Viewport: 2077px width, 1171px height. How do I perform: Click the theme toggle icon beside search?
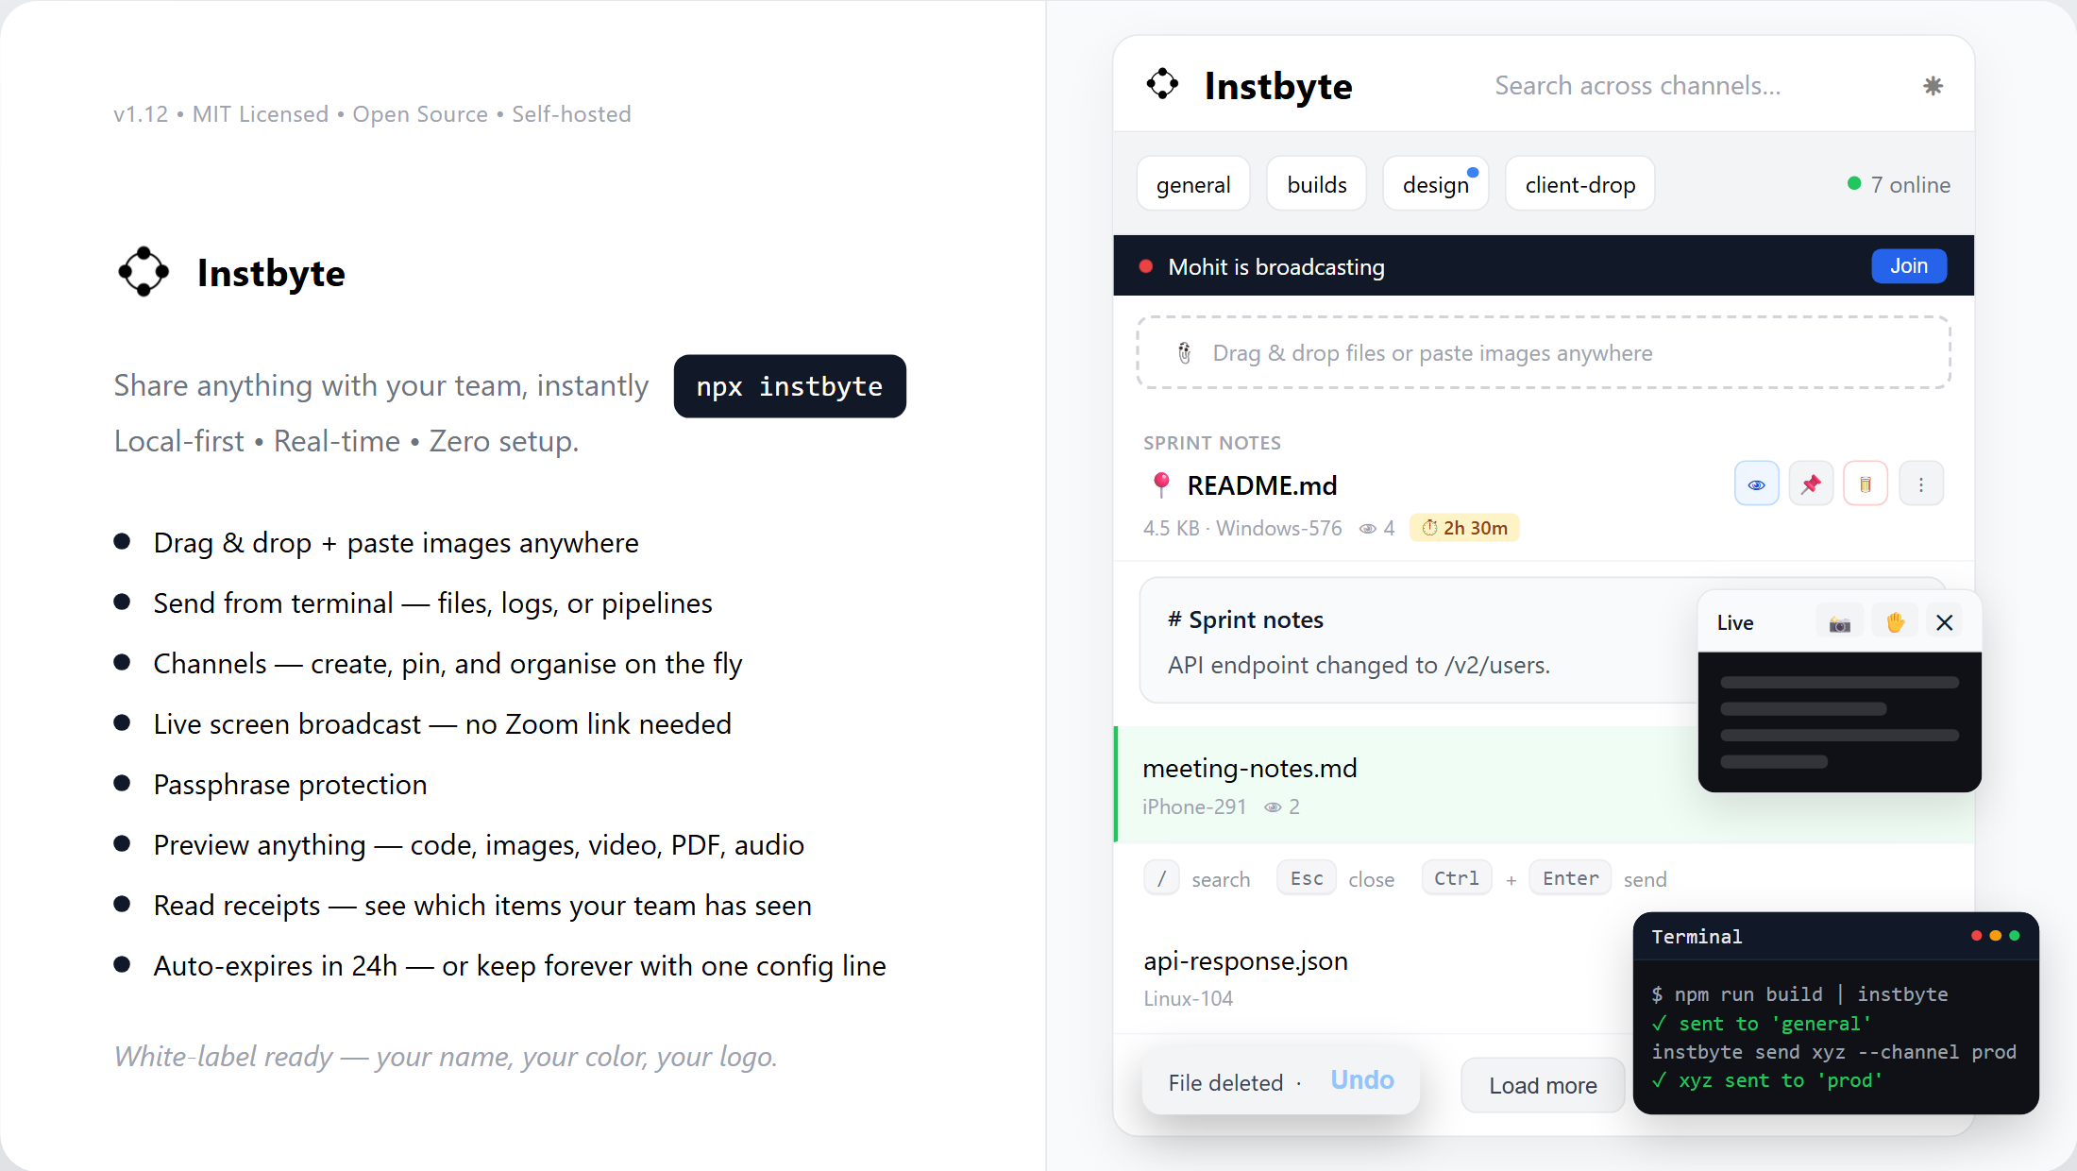(1933, 86)
